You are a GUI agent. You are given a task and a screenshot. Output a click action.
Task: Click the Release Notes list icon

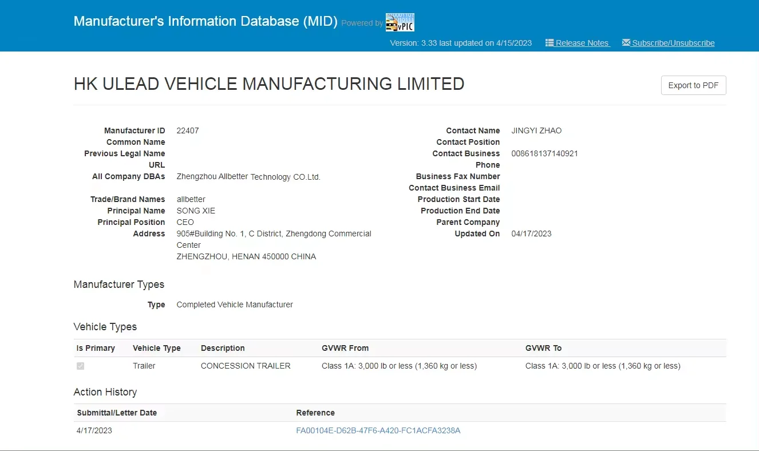549,43
